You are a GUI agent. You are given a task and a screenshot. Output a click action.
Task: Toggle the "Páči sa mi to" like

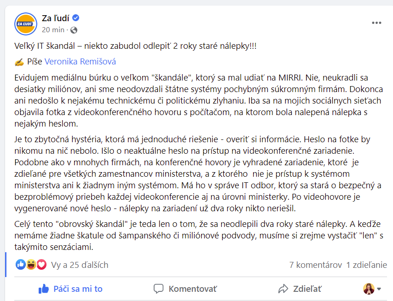click(x=70, y=289)
